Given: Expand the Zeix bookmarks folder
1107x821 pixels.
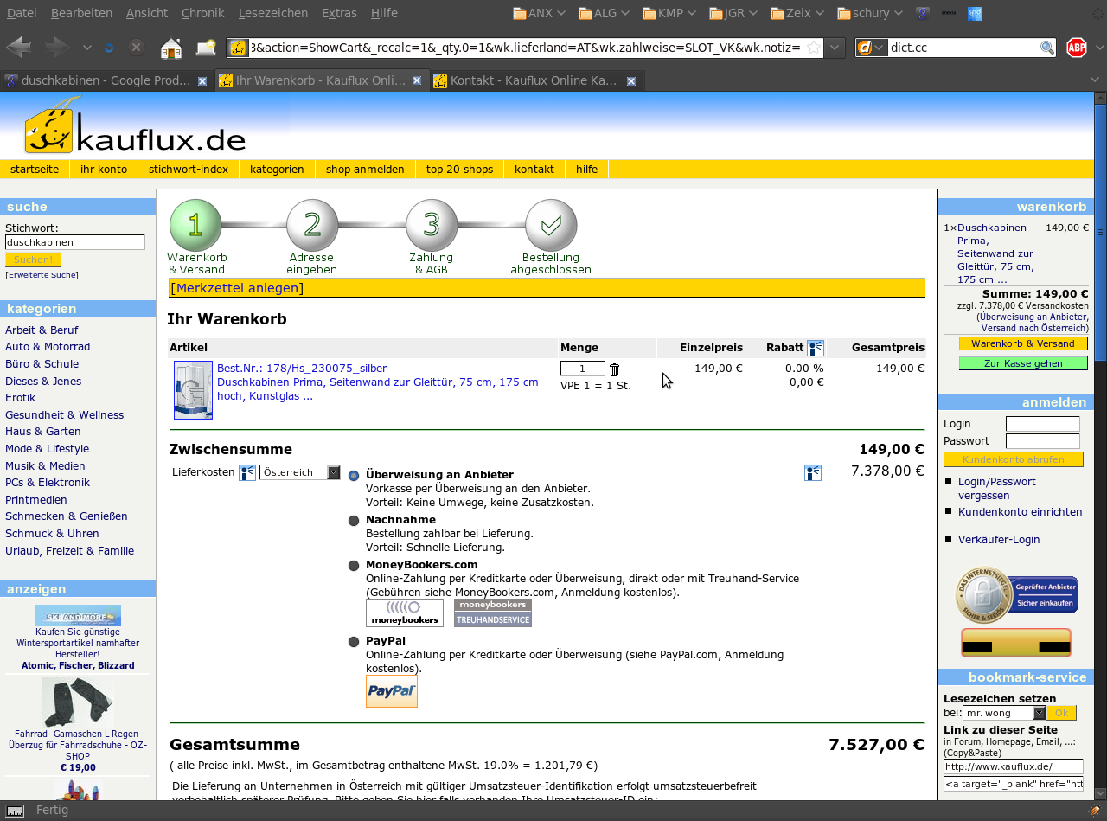Looking at the screenshot, I should (x=798, y=13).
